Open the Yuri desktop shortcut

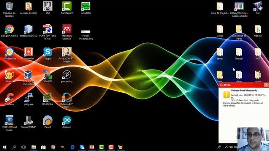click(258, 8)
